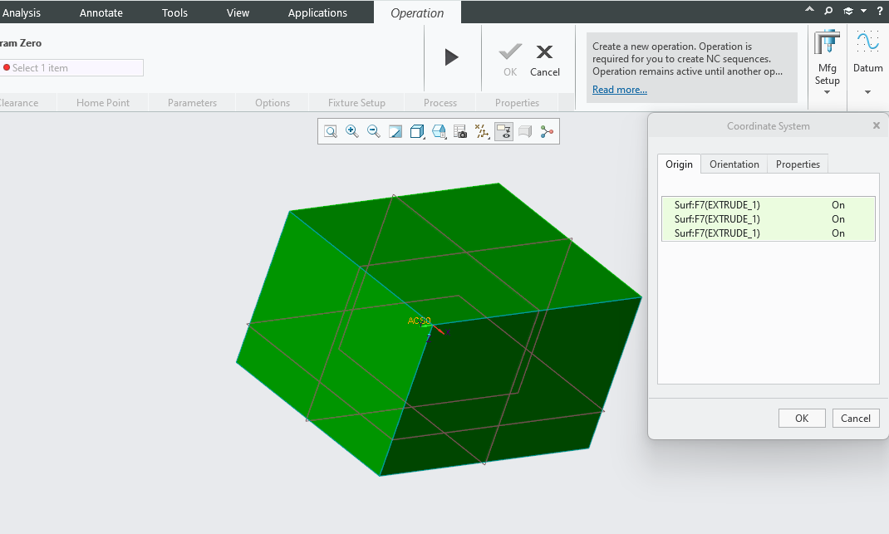The width and height of the screenshot is (889, 534).
Task: Toggle the annotation display eye icon
Action: (503, 131)
